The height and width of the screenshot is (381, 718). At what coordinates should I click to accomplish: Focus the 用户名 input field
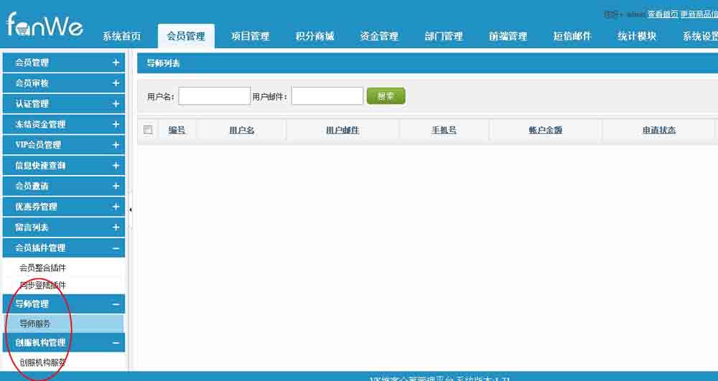coord(214,96)
